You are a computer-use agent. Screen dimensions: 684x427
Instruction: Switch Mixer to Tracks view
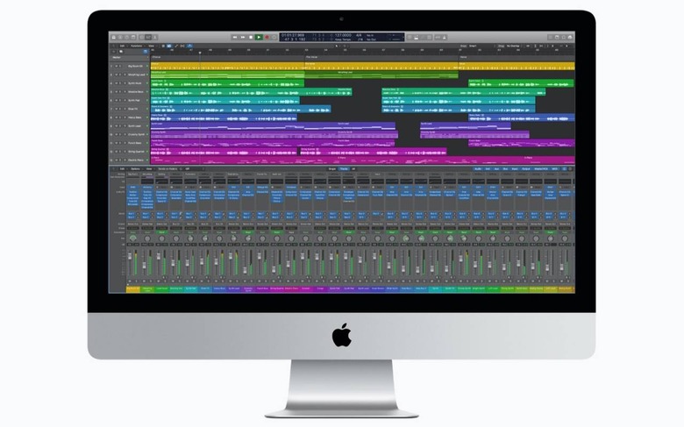click(x=344, y=169)
